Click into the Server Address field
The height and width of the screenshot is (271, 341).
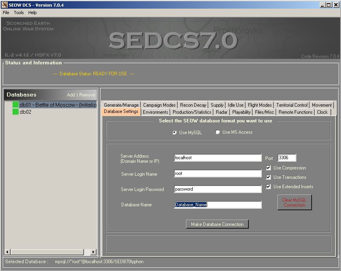(217, 158)
